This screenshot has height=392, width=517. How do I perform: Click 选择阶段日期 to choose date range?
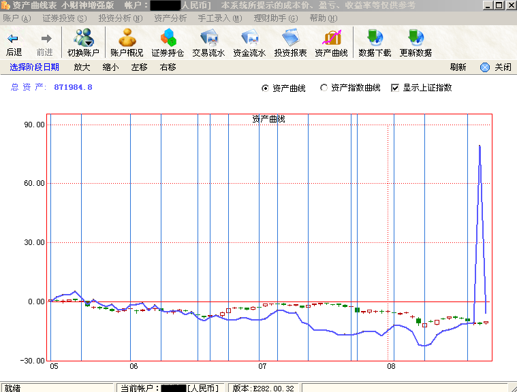pos(34,67)
